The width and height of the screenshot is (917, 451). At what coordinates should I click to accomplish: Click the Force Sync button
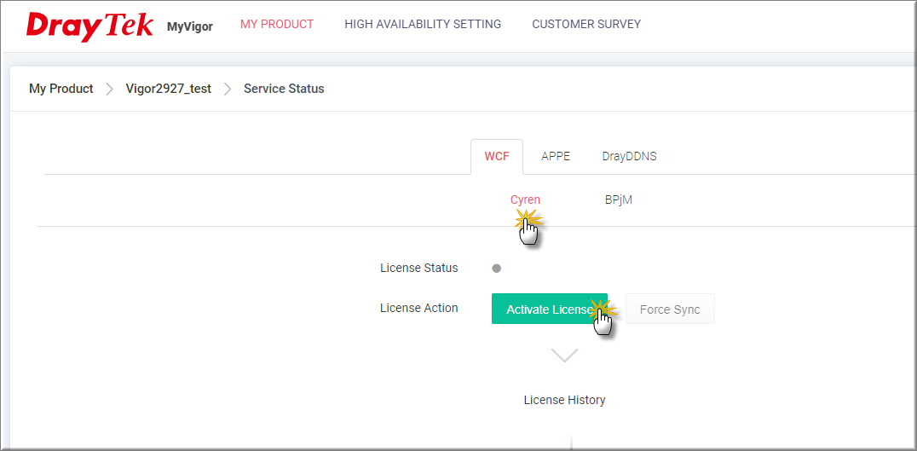click(670, 309)
